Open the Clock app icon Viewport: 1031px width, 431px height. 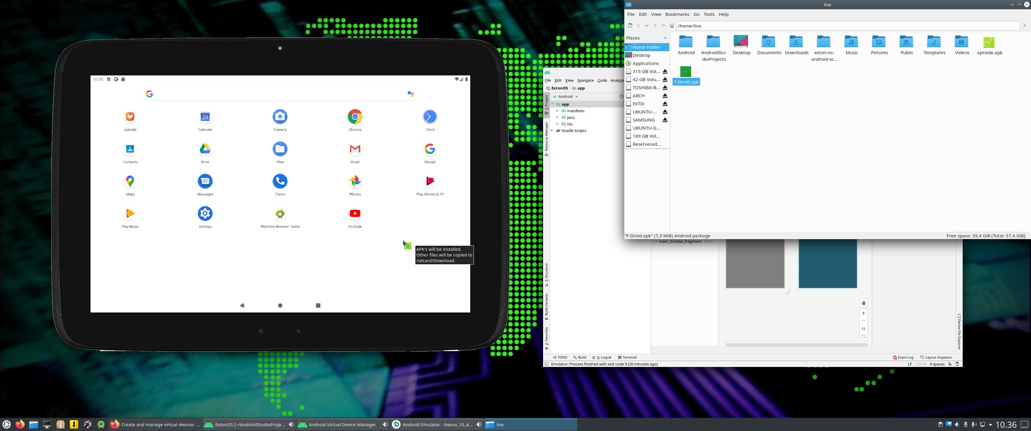point(430,117)
